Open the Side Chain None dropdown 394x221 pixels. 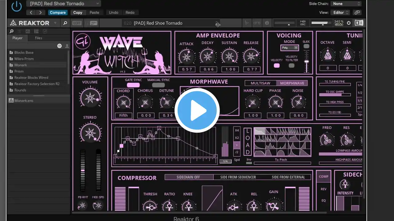tap(346, 4)
